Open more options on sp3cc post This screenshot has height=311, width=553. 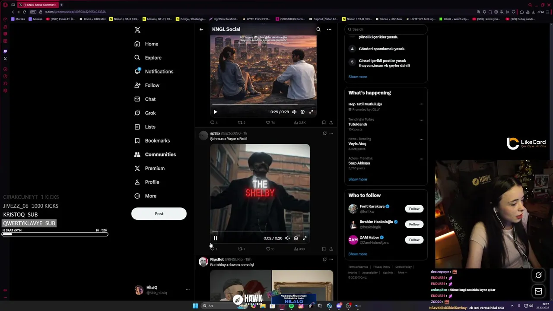coord(331,133)
